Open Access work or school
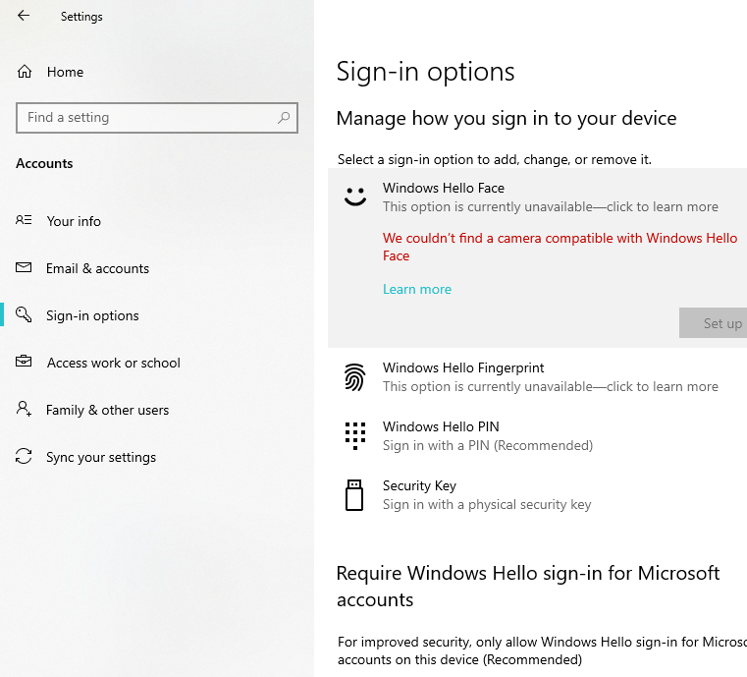The image size is (747, 677). click(x=114, y=363)
